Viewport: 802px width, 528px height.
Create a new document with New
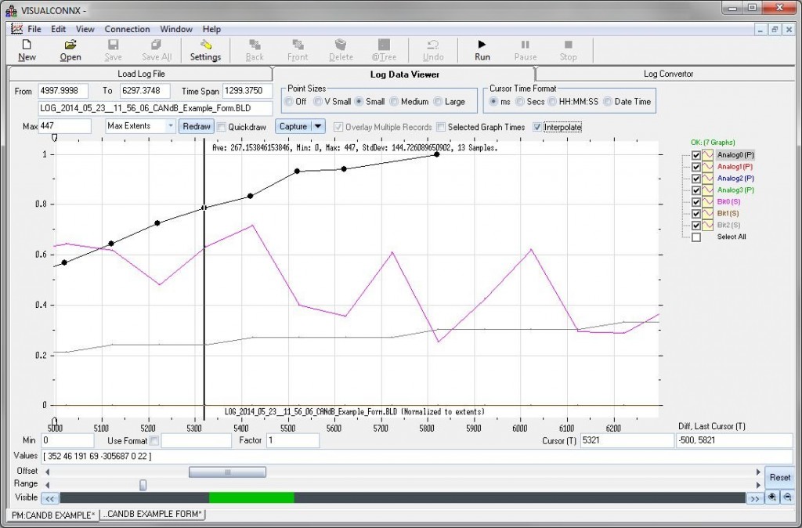click(x=27, y=50)
